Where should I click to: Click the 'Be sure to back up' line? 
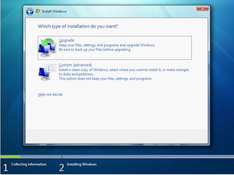(95, 50)
